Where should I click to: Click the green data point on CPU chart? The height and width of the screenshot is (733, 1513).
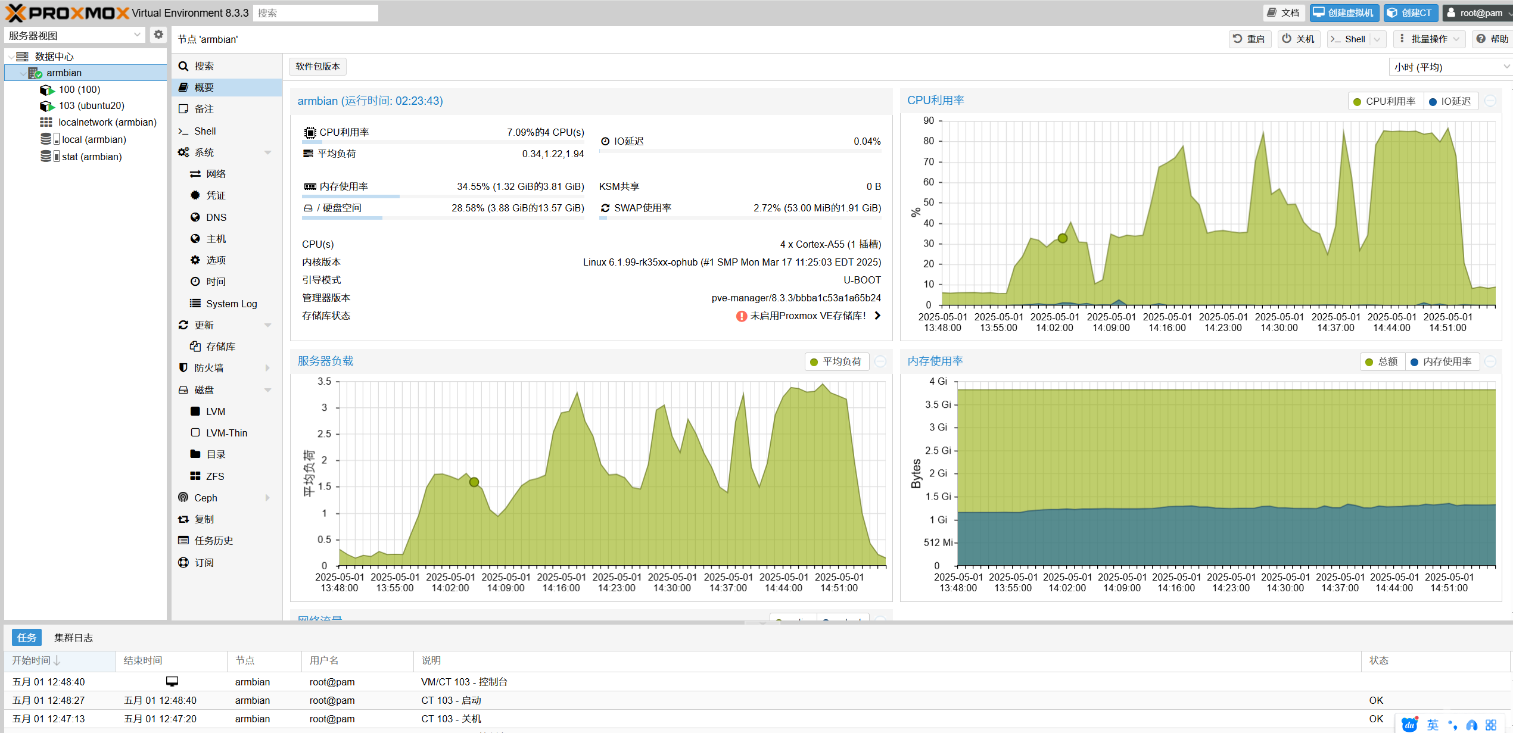coord(1063,238)
